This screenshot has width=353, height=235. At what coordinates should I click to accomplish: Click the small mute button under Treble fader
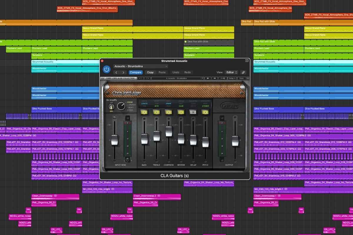tap(156, 161)
